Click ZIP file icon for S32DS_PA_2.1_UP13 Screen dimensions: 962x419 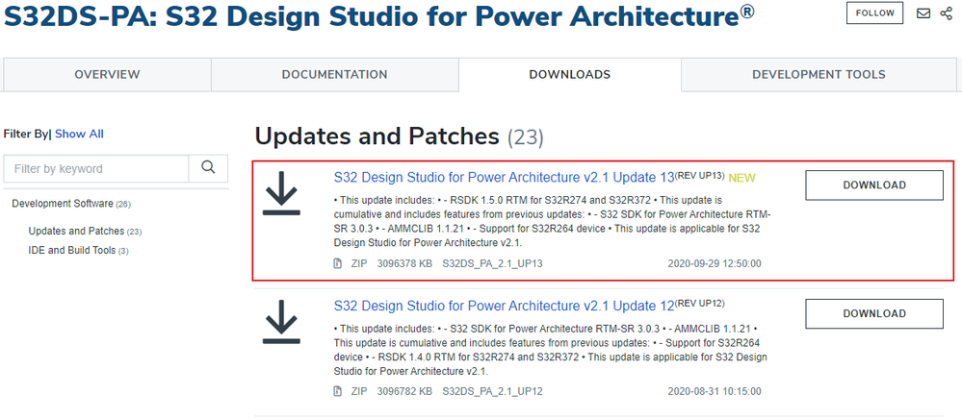(x=337, y=263)
